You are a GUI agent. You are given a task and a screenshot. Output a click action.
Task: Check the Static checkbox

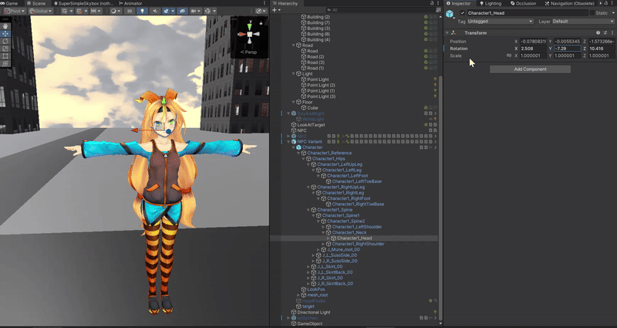(592, 13)
